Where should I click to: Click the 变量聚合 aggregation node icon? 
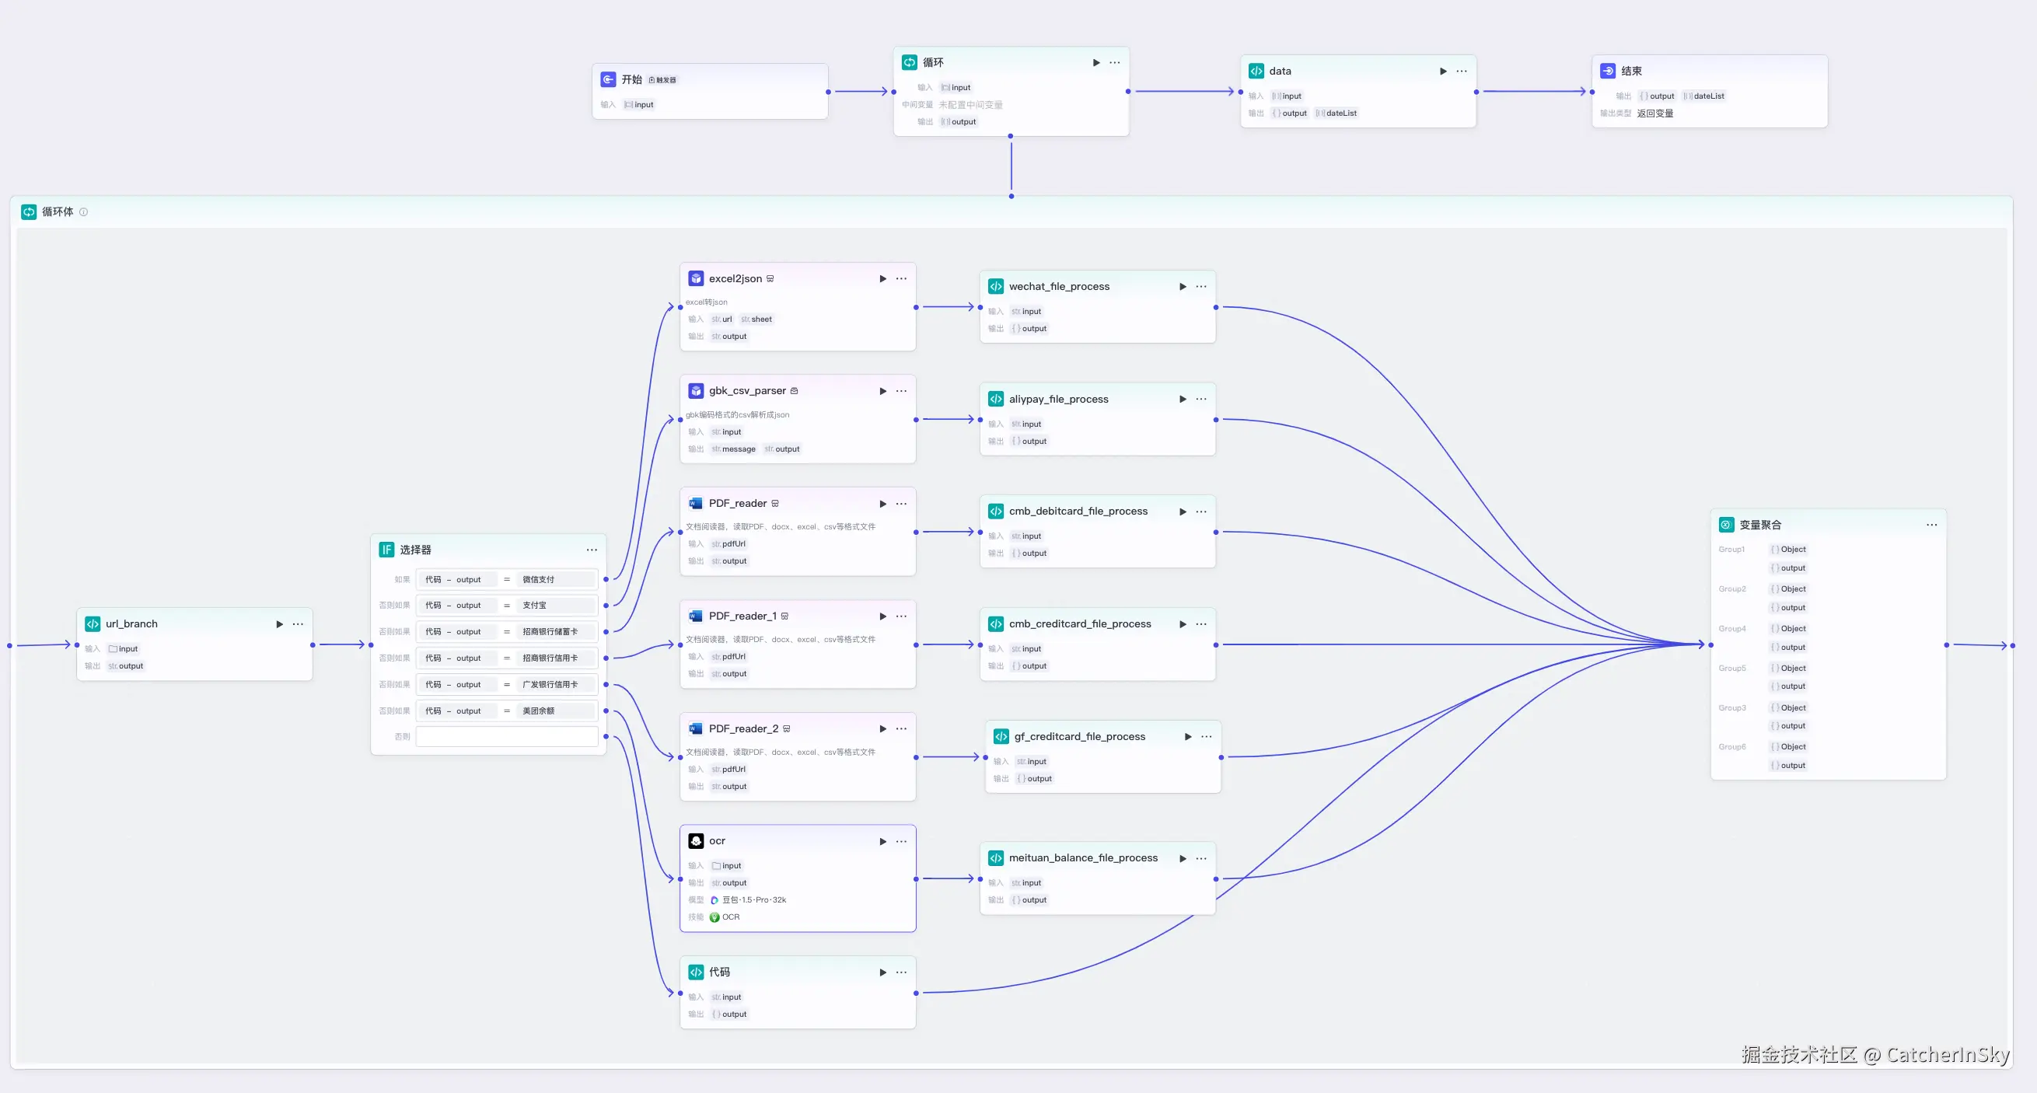click(x=1725, y=525)
